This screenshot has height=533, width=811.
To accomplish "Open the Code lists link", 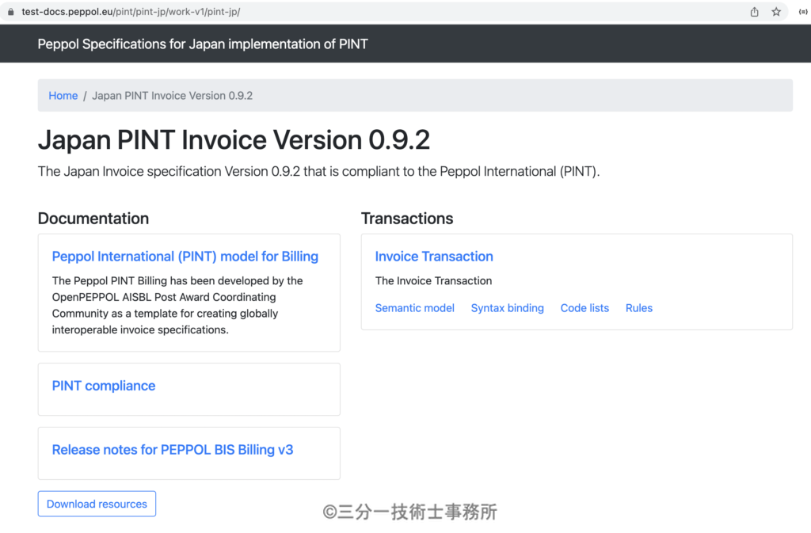I will 584,308.
